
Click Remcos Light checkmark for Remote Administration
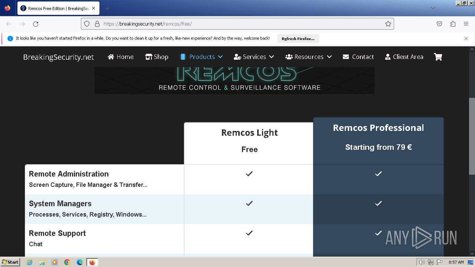click(249, 174)
